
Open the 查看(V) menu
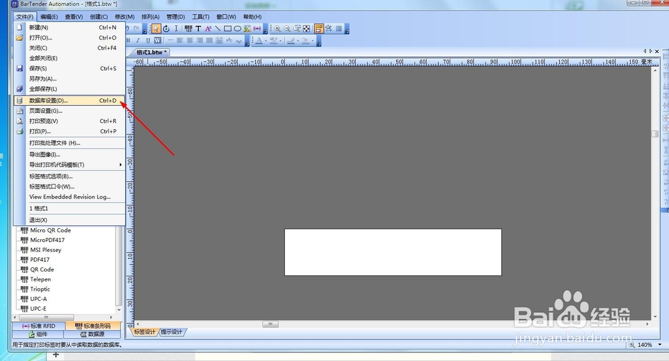74,17
